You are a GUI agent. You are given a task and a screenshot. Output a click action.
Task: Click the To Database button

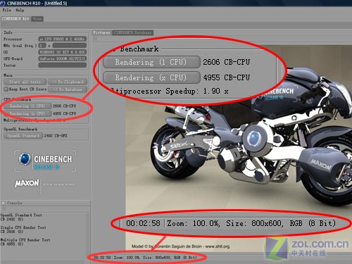[x=68, y=89]
